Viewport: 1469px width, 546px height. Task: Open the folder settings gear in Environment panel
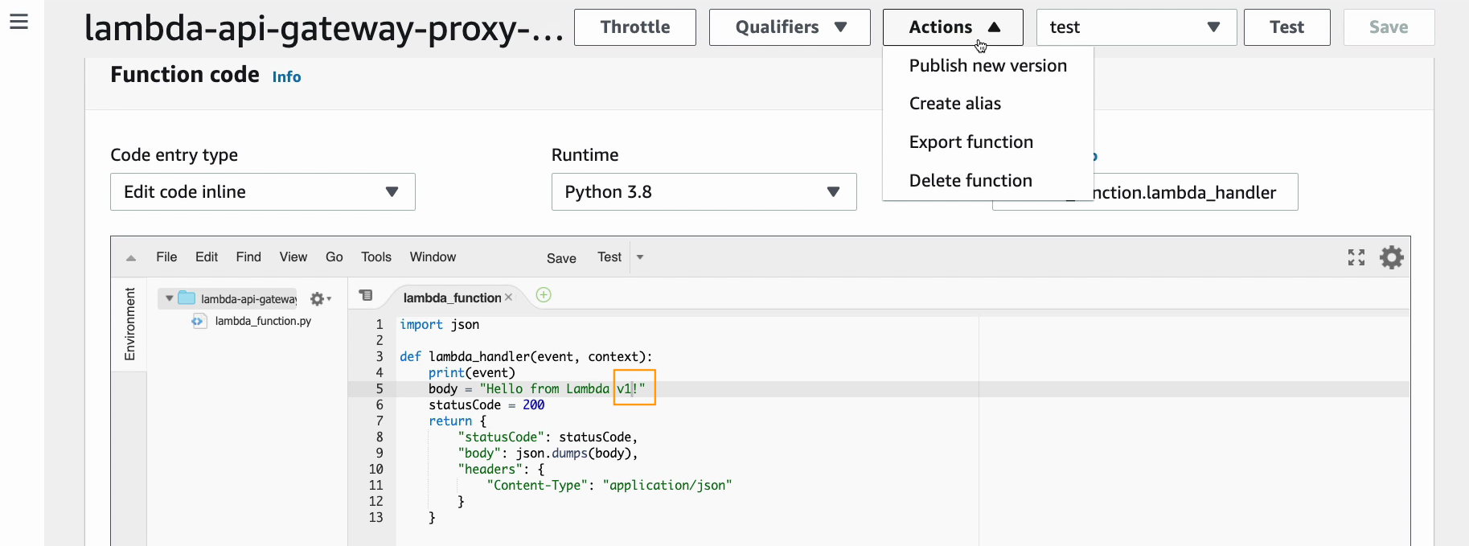coord(320,298)
